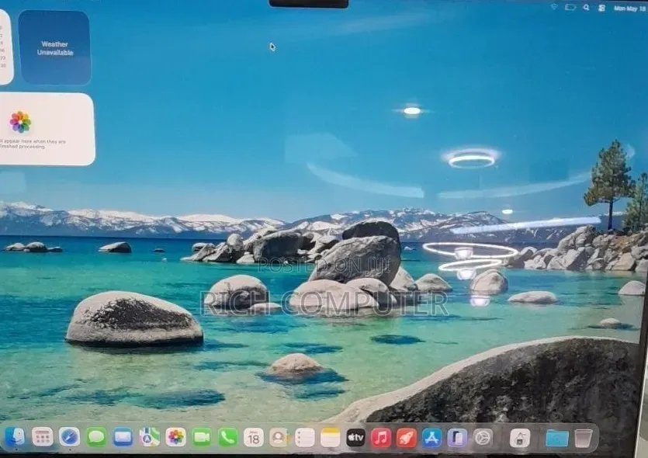Open the App Store
Screen dimensions: 648x458
431,438
